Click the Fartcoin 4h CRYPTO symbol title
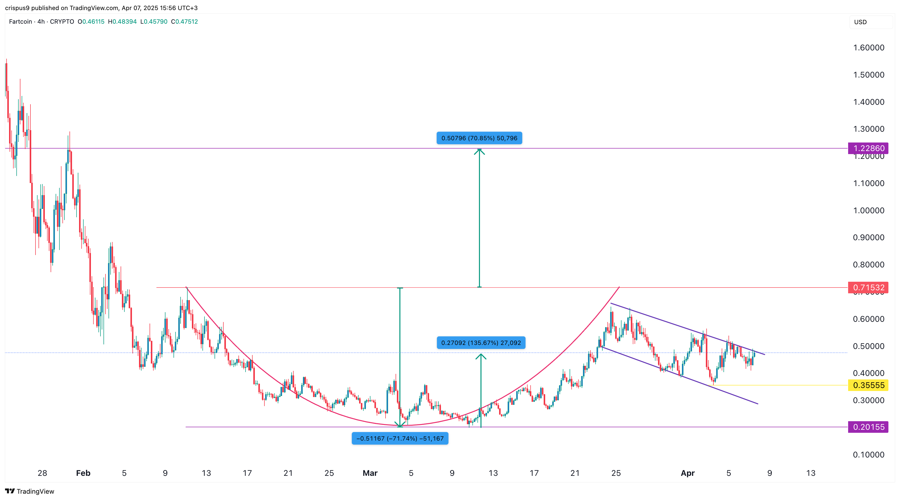 click(x=41, y=22)
